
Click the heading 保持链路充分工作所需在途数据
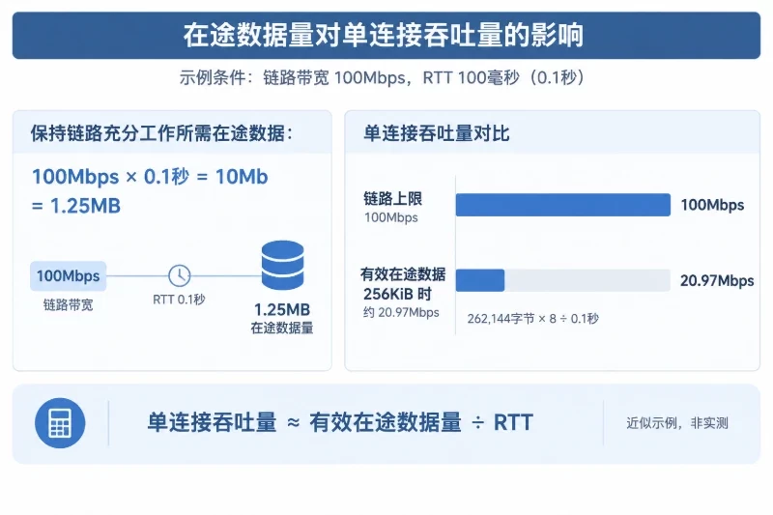161,133
